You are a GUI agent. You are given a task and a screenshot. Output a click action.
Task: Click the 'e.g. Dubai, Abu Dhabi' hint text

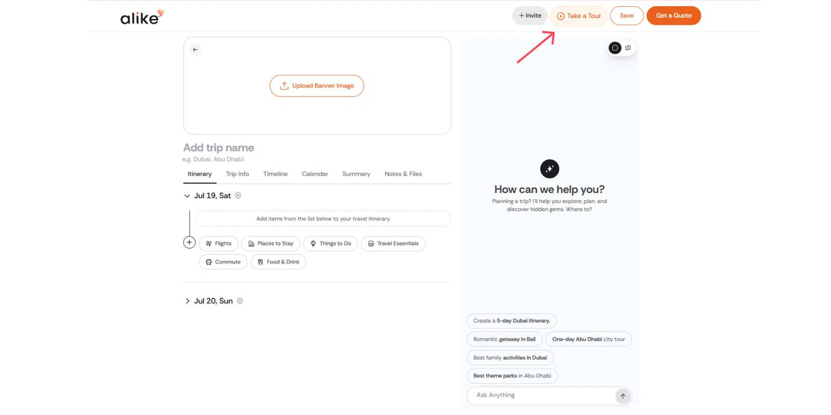coord(213,160)
